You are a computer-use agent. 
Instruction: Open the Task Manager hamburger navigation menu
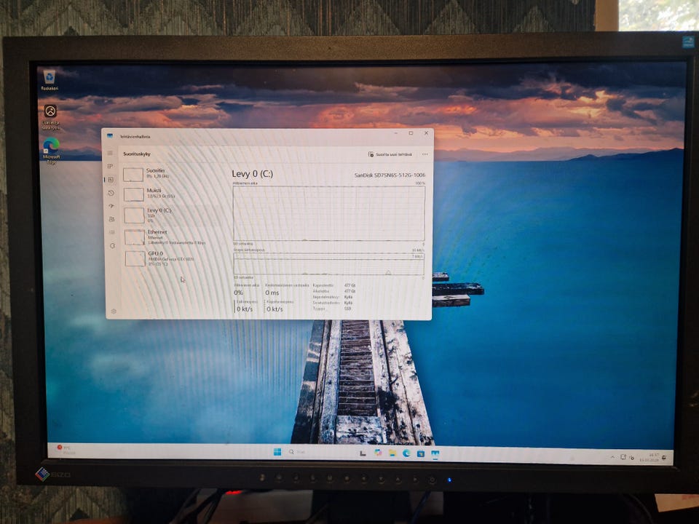[x=110, y=153]
